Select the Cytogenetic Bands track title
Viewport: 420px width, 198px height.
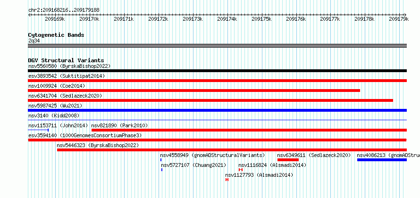coord(56,35)
